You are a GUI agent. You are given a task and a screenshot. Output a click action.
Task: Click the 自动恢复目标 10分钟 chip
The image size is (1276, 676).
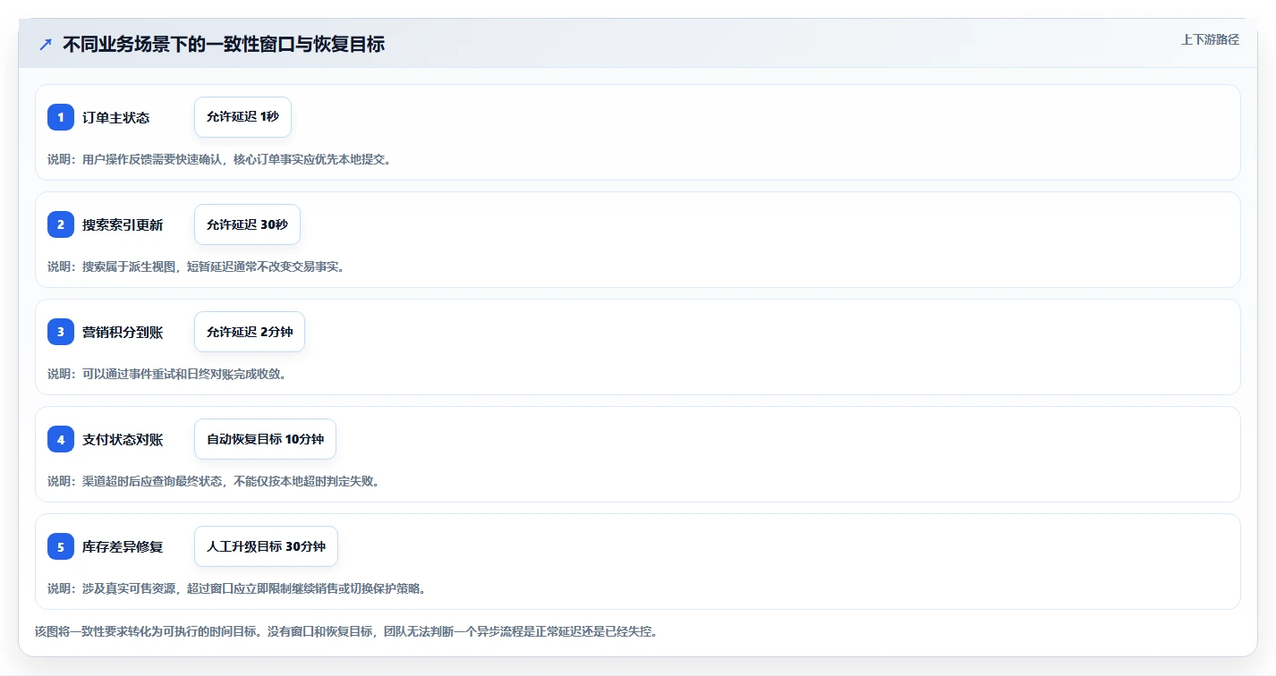point(265,439)
